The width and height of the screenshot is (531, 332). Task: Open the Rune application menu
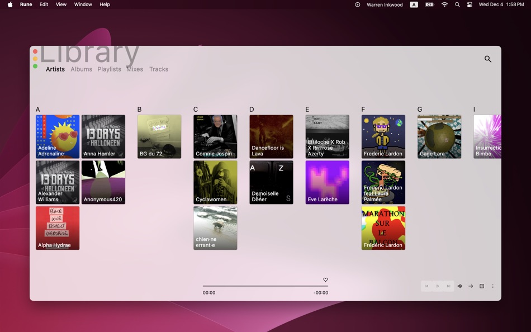(26, 4)
